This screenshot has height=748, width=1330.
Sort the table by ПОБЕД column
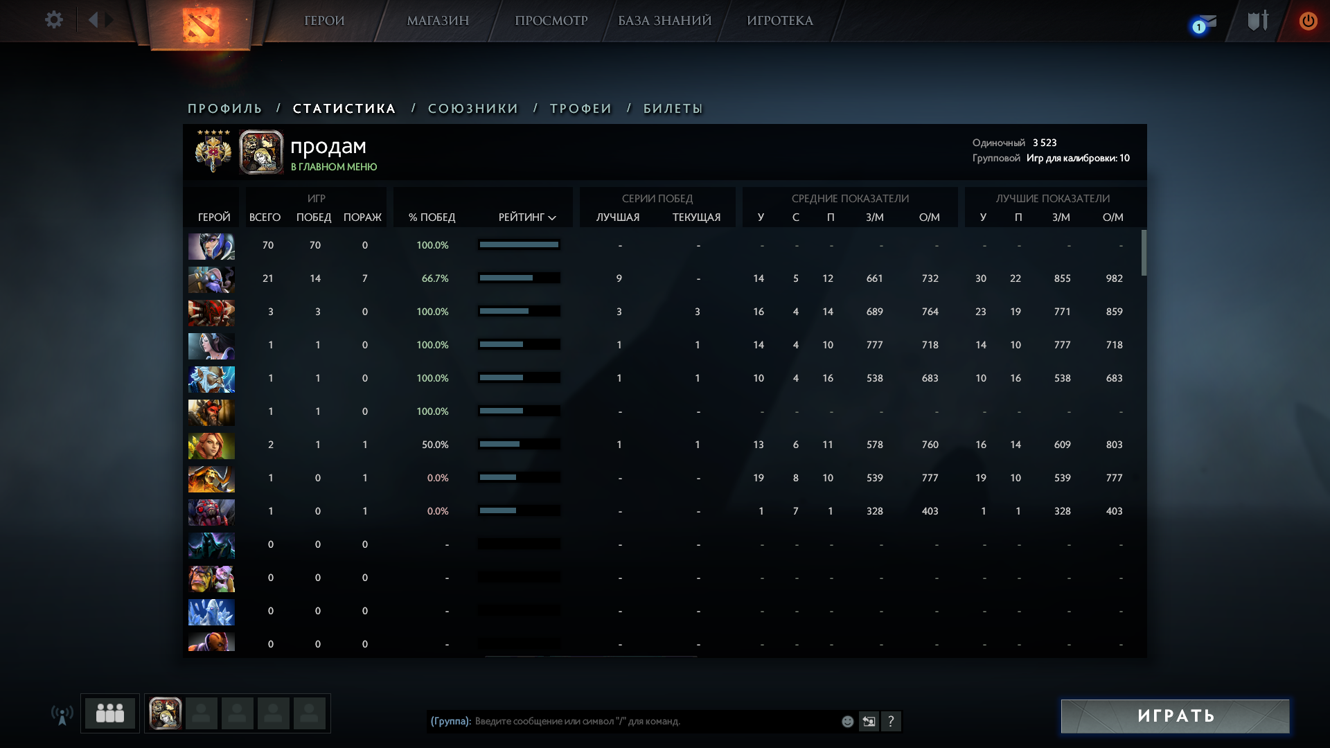tap(314, 217)
